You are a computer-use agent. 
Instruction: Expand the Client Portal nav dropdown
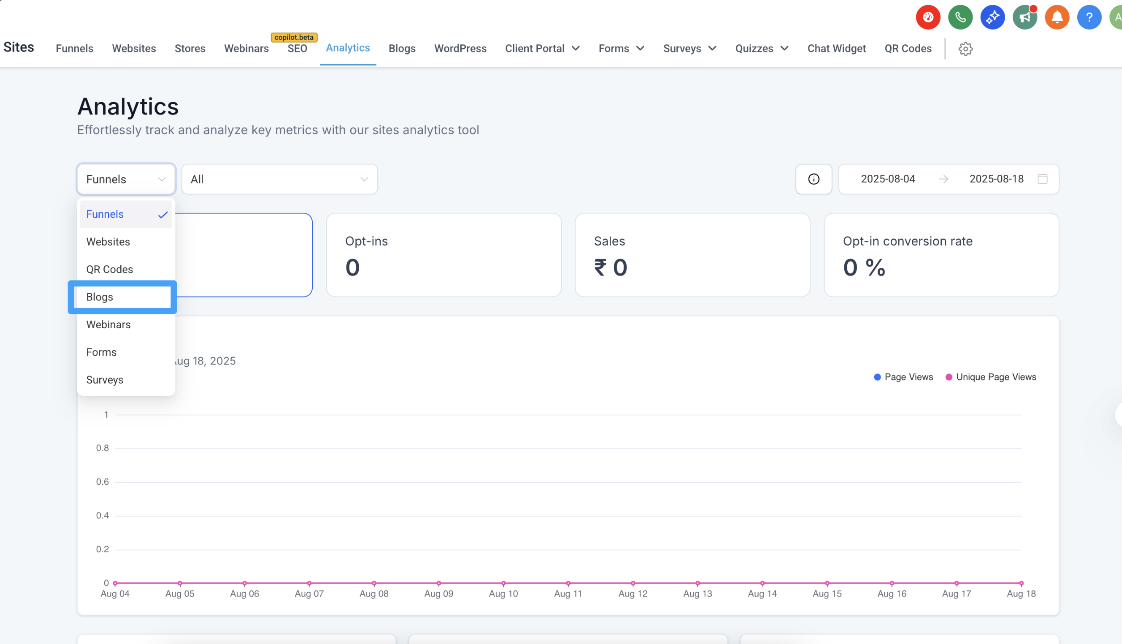(542, 49)
